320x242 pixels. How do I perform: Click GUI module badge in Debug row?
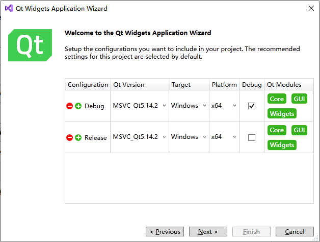(299, 99)
